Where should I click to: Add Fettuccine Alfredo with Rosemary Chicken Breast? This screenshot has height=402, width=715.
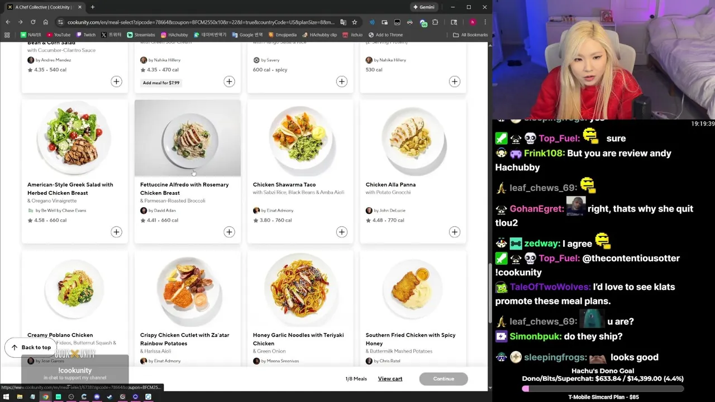pyautogui.click(x=229, y=232)
